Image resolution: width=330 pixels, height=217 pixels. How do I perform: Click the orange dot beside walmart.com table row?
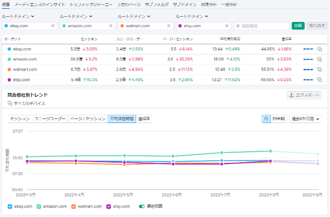[x=9, y=69]
